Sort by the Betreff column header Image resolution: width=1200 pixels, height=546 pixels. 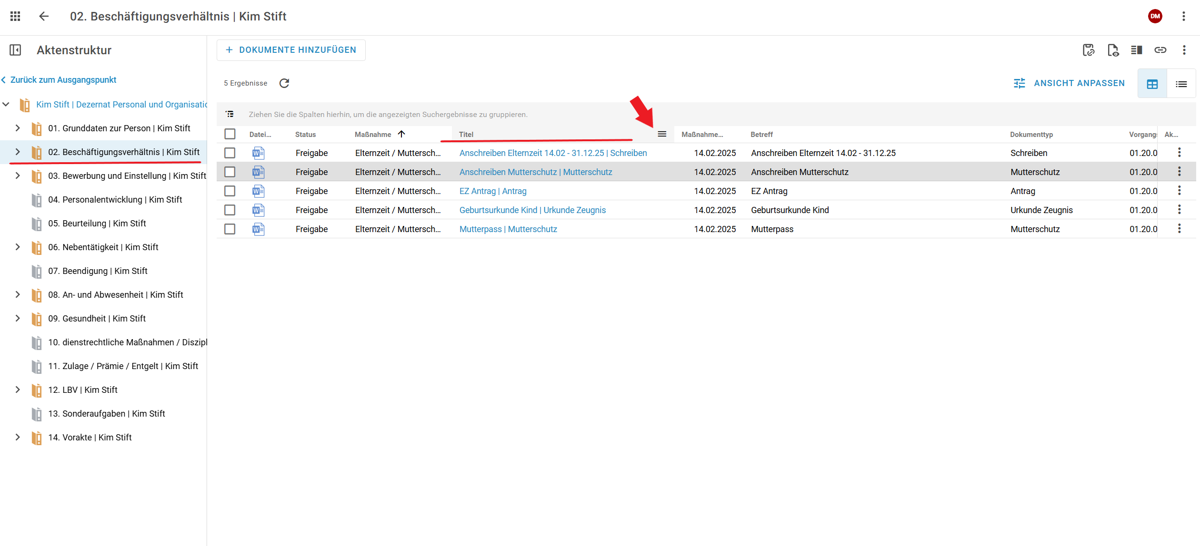[761, 135]
